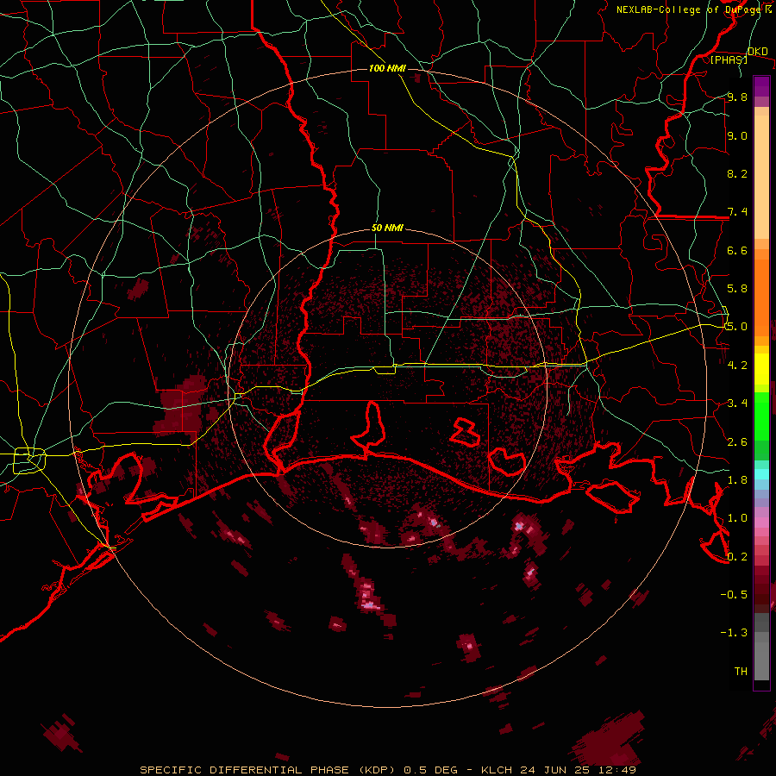Viewport: 776px width, 776px height.
Task: Click the 9.0 color scale value
Action: [737, 136]
